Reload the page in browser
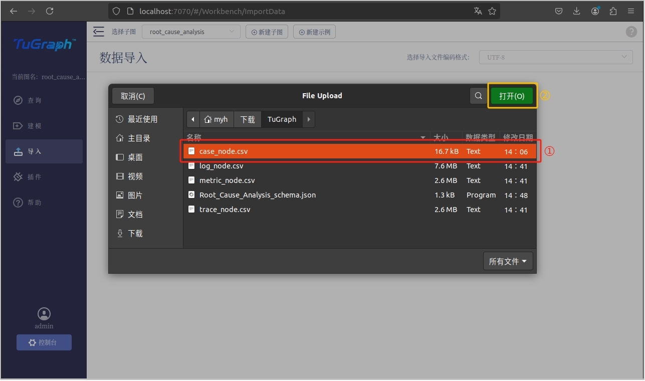This screenshot has width=645, height=381. point(50,11)
